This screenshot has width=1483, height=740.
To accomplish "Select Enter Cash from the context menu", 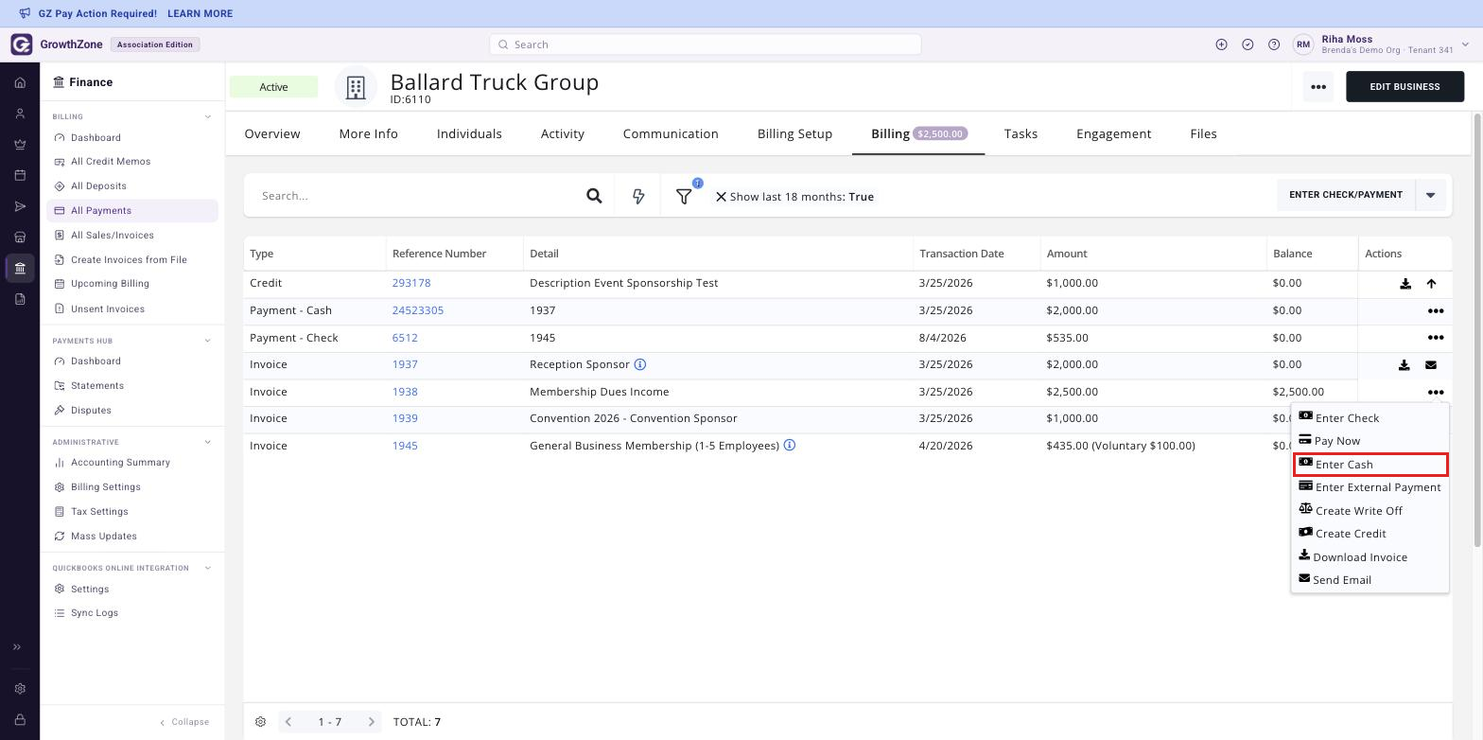I will 1370,465.
